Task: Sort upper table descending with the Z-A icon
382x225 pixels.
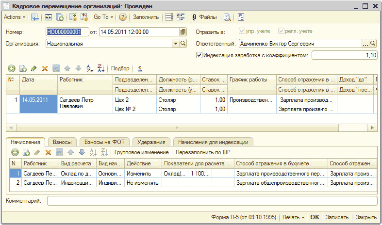Action: 101,69
